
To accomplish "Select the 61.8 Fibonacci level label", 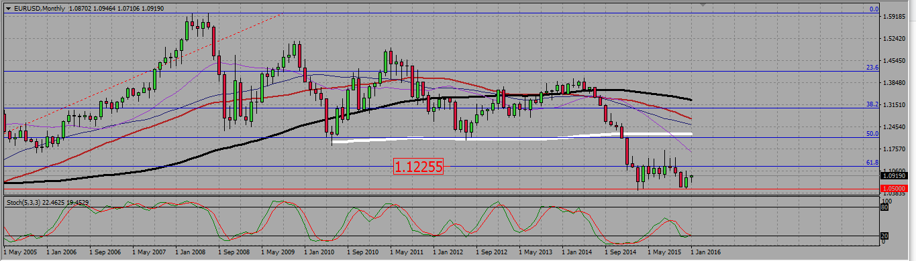I will coord(872,163).
